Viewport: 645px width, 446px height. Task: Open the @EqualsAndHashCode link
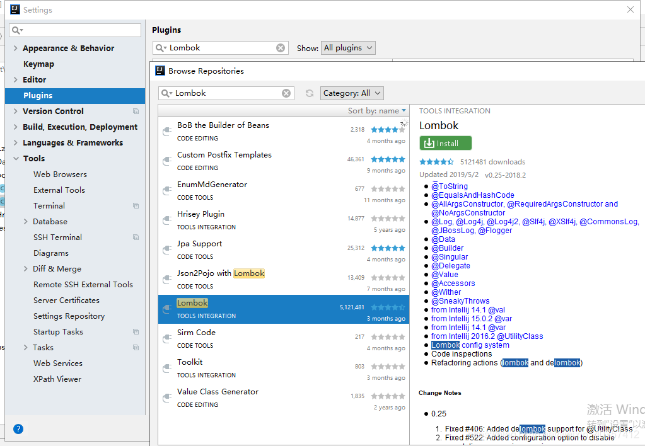tap(473, 195)
